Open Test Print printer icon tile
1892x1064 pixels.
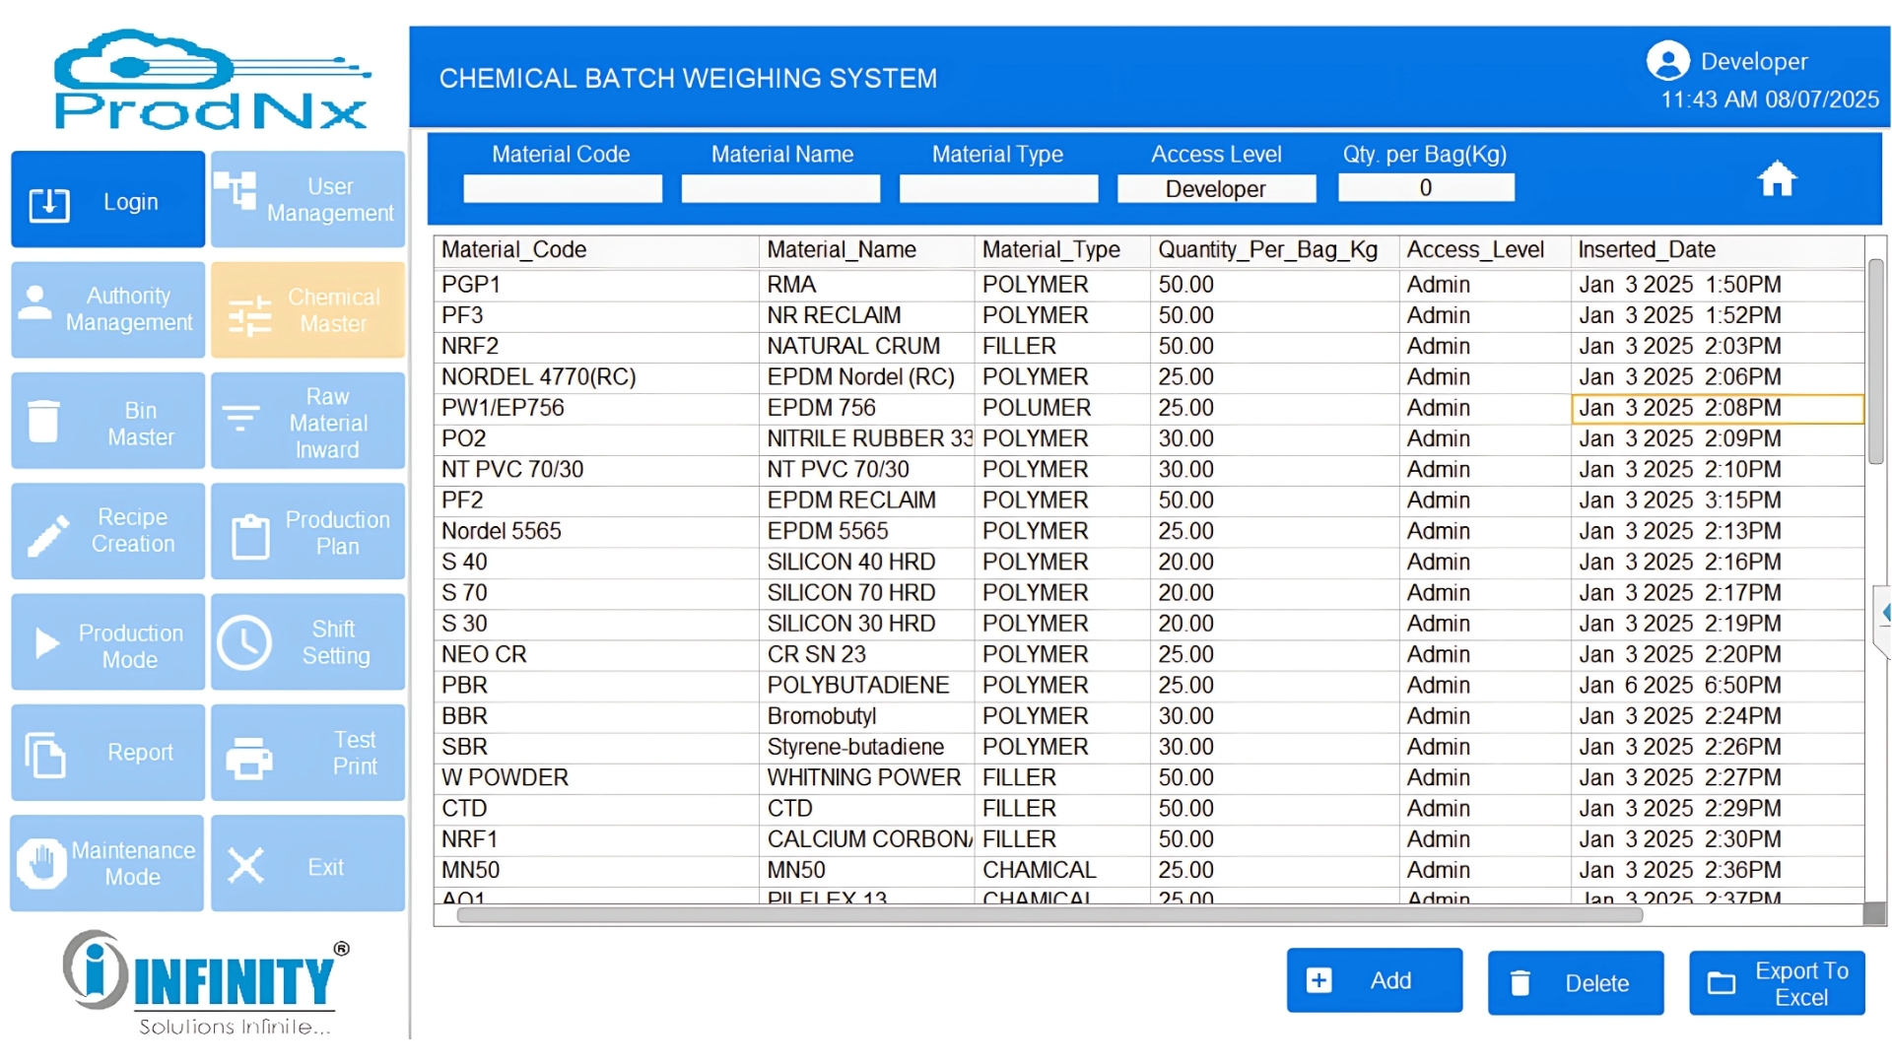(x=307, y=753)
